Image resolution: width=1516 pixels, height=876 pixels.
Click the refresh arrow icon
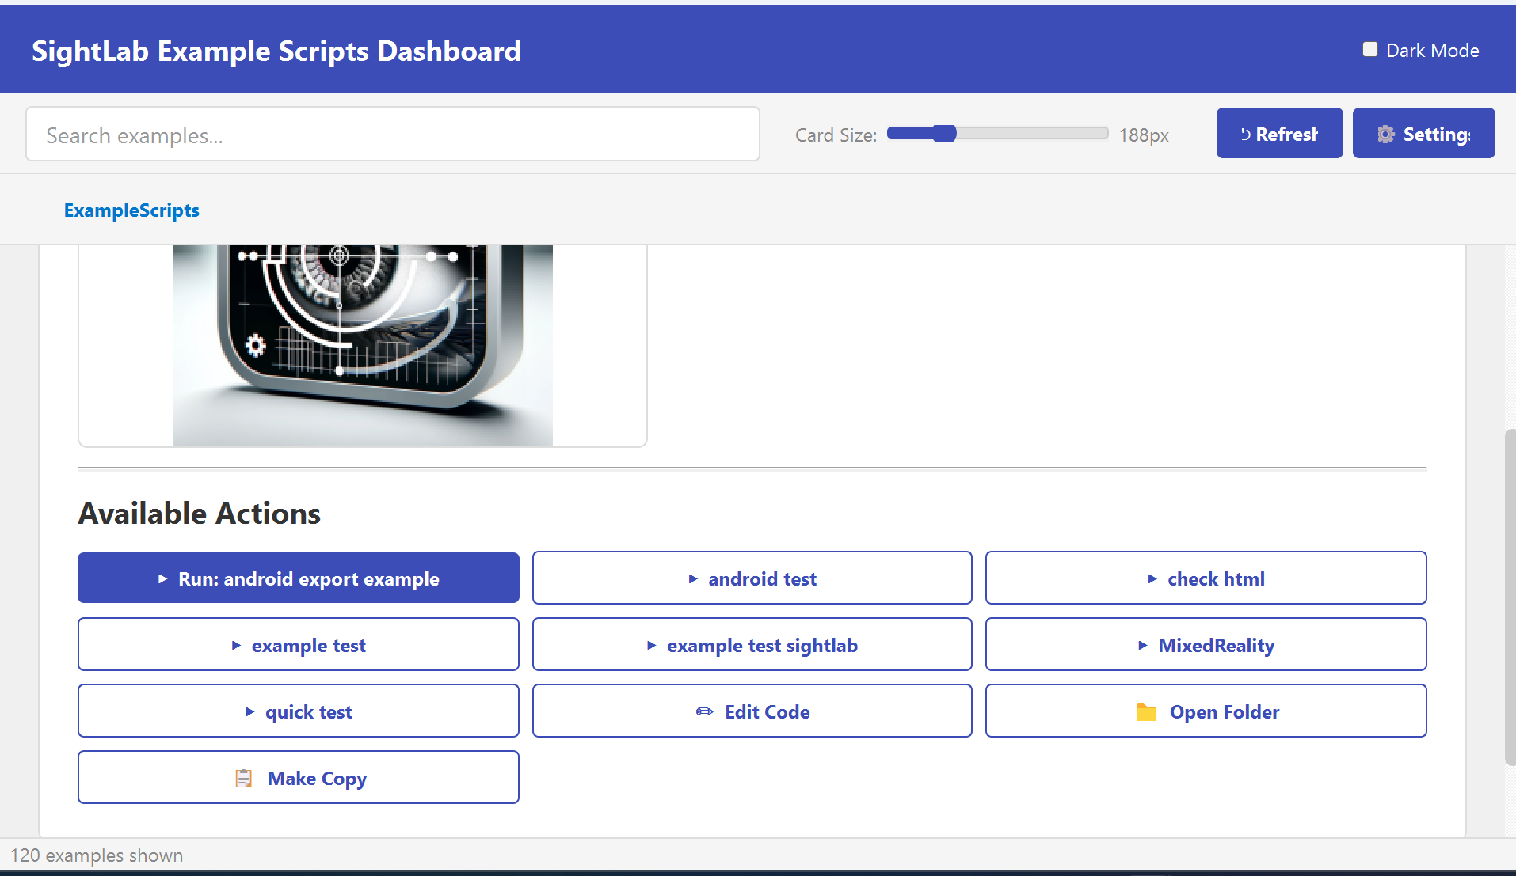(x=1245, y=135)
